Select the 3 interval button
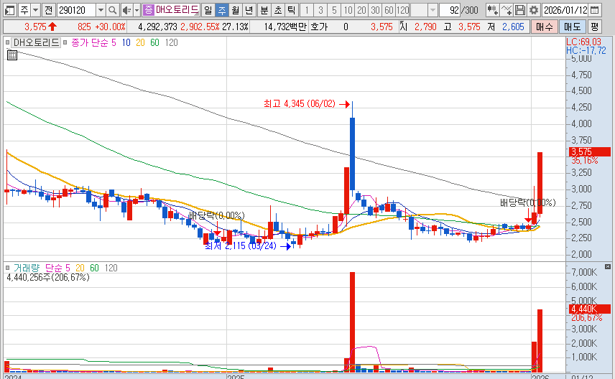The height and width of the screenshot is (379, 615). coord(320,10)
